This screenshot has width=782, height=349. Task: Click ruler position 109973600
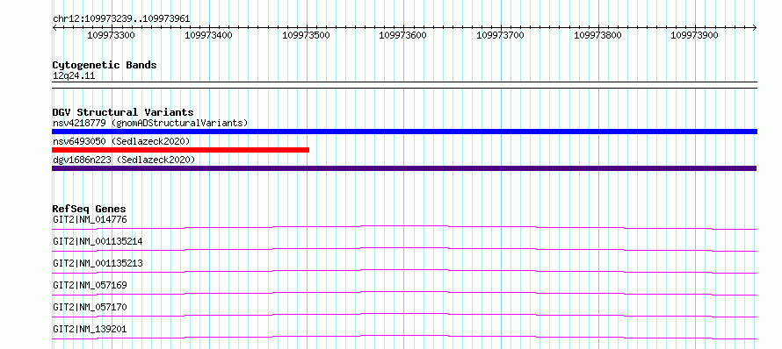click(x=403, y=35)
